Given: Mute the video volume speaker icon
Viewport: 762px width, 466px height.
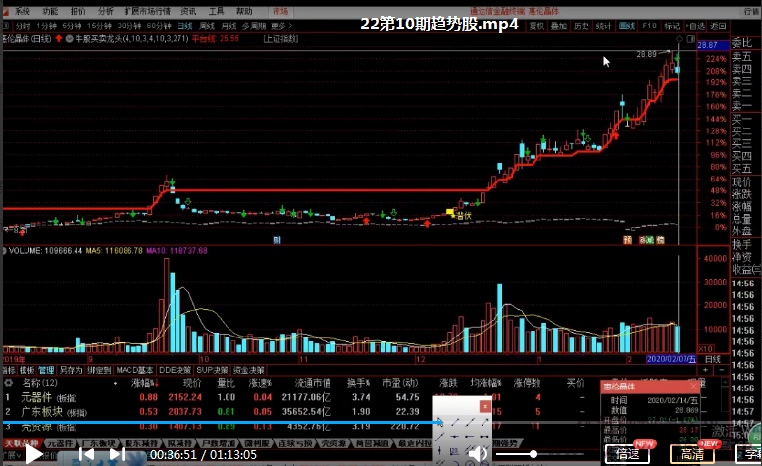Looking at the screenshot, I should (477, 454).
